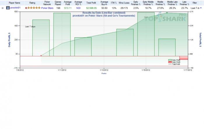Sort by Games Played column header

(x=58, y=3)
